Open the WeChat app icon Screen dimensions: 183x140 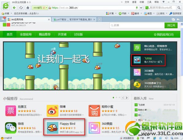click(11, 128)
